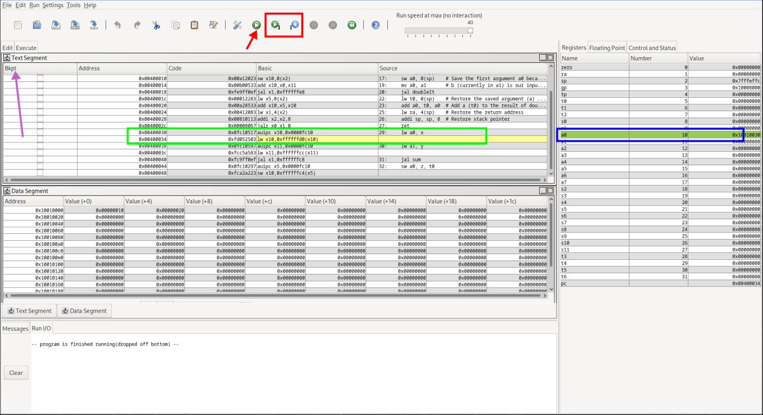
Task: Click the Open file toolbar icon
Action: [37, 25]
